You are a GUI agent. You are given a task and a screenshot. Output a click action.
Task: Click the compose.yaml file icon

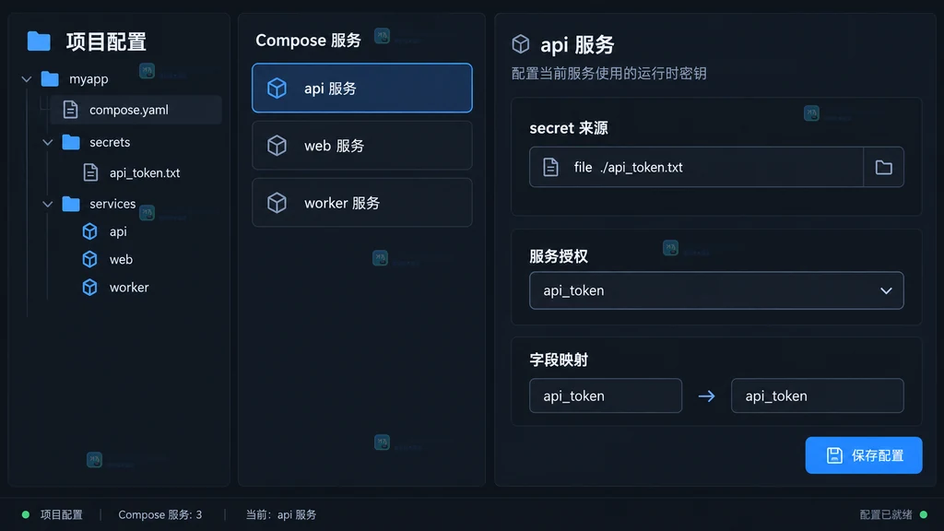(70, 110)
